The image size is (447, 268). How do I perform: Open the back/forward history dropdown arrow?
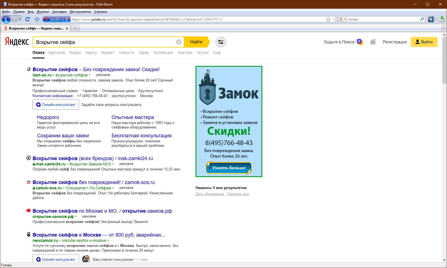[x=20, y=19]
